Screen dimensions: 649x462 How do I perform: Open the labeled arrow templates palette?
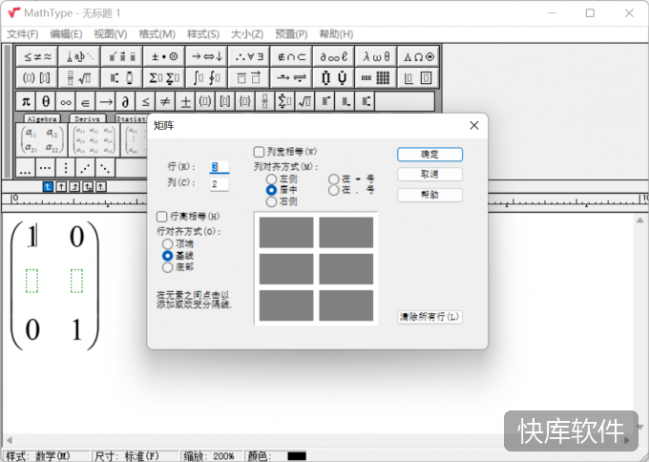(291, 78)
